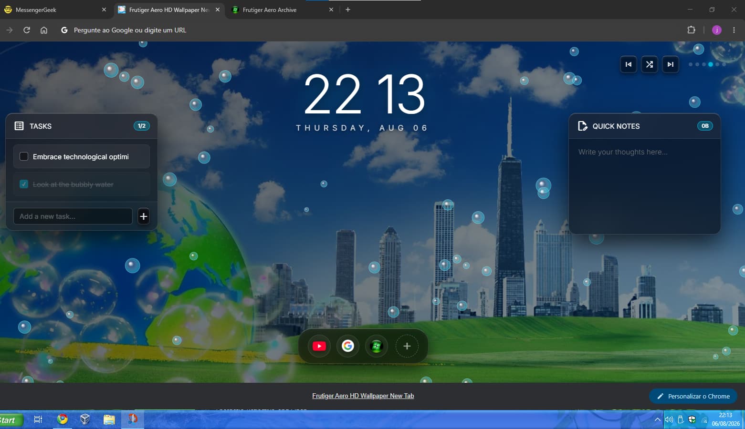Reload the current page

click(x=27, y=30)
